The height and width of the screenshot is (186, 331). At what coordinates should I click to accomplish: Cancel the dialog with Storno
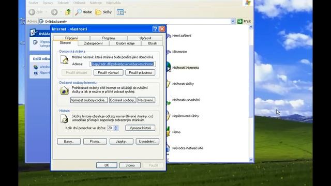pos(130,165)
